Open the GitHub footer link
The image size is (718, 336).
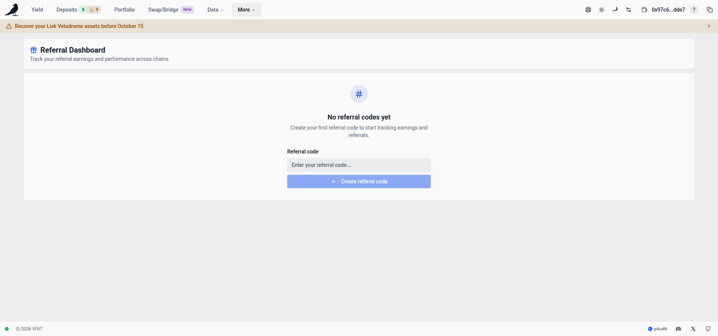tap(708, 329)
